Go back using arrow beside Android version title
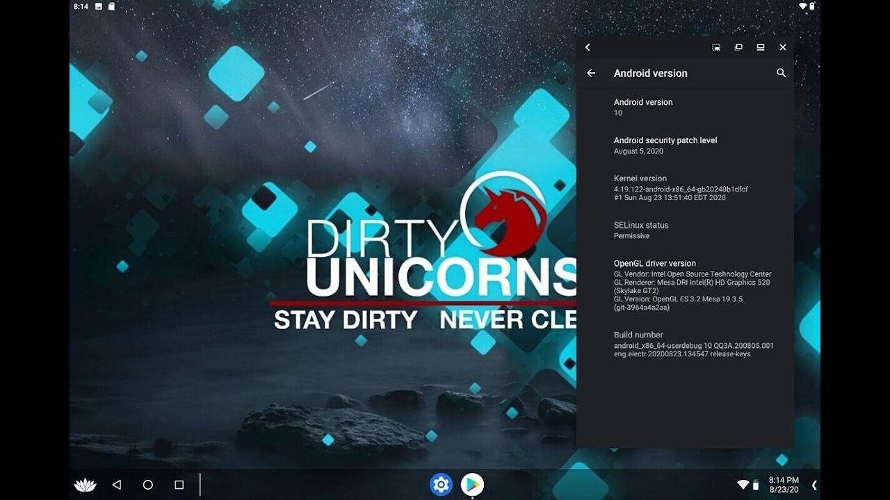 591,73
